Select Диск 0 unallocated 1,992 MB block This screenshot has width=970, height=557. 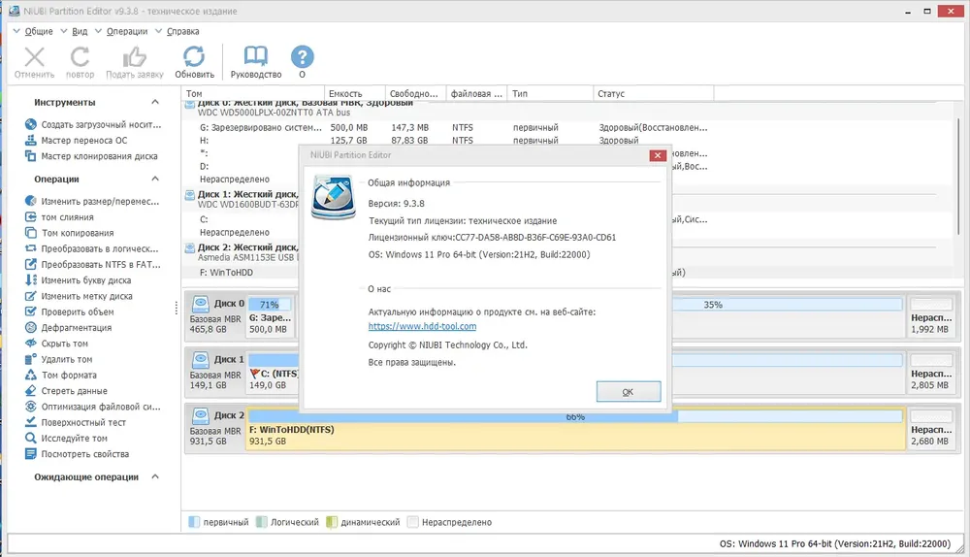tap(931, 317)
